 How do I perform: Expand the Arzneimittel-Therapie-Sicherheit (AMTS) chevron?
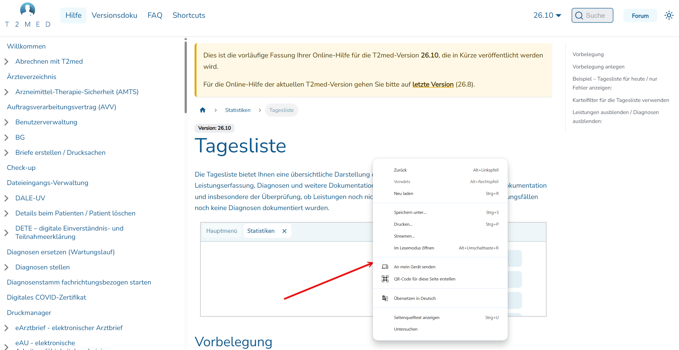tap(6, 92)
